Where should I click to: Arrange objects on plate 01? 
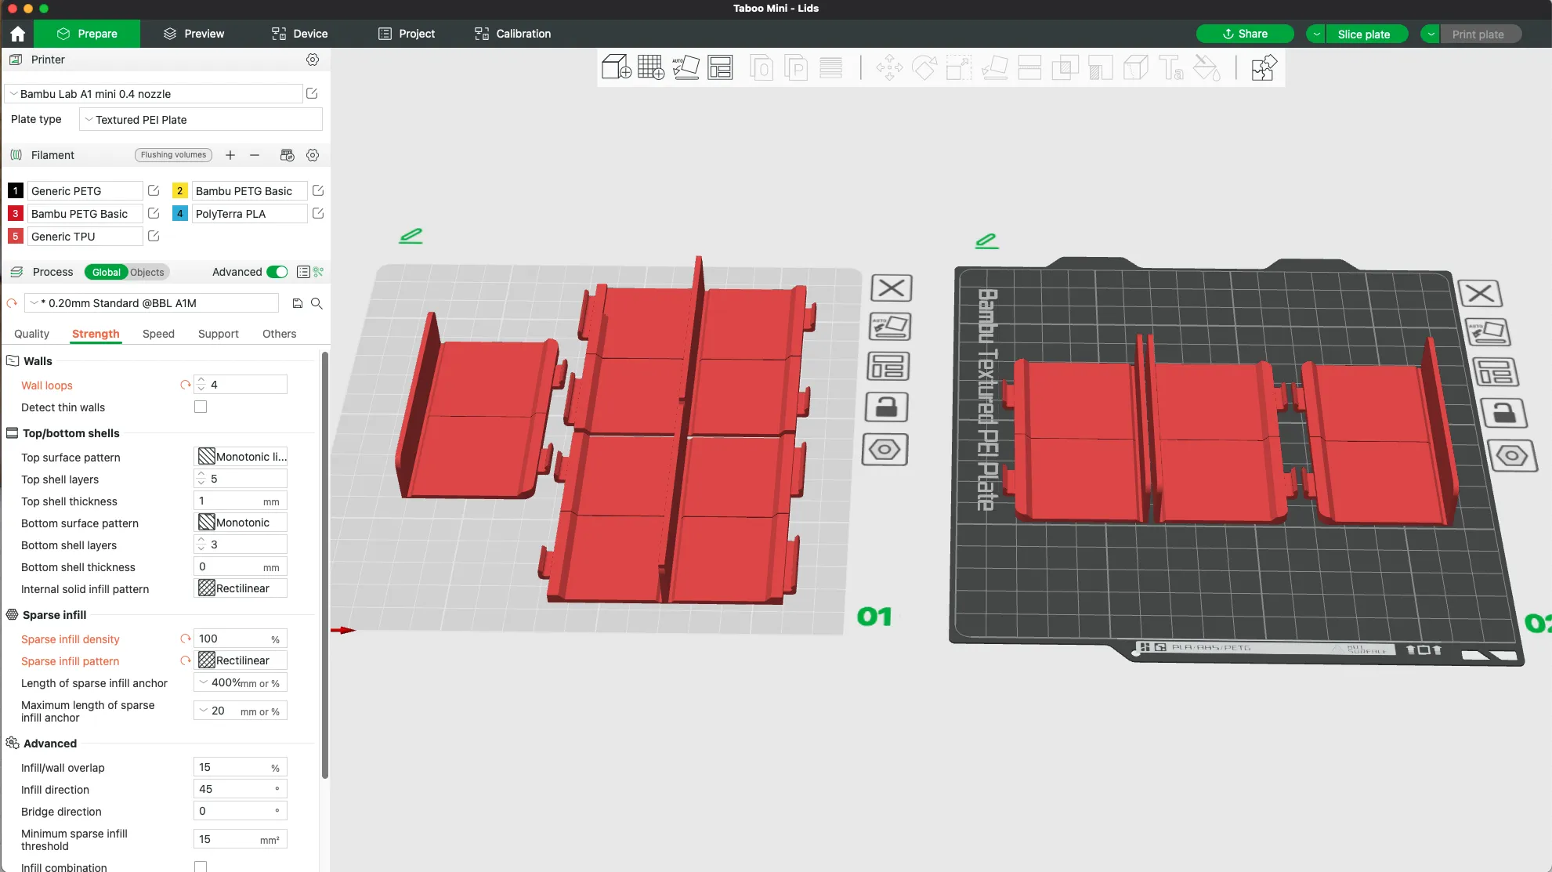pos(888,366)
